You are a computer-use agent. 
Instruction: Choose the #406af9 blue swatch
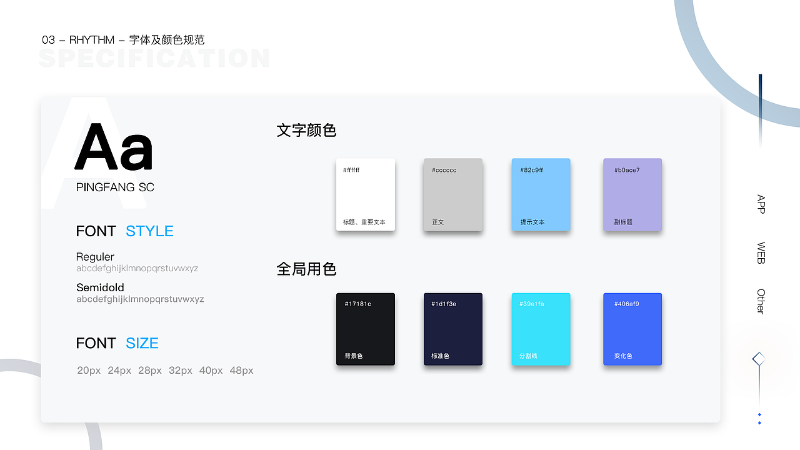pyautogui.click(x=632, y=329)
